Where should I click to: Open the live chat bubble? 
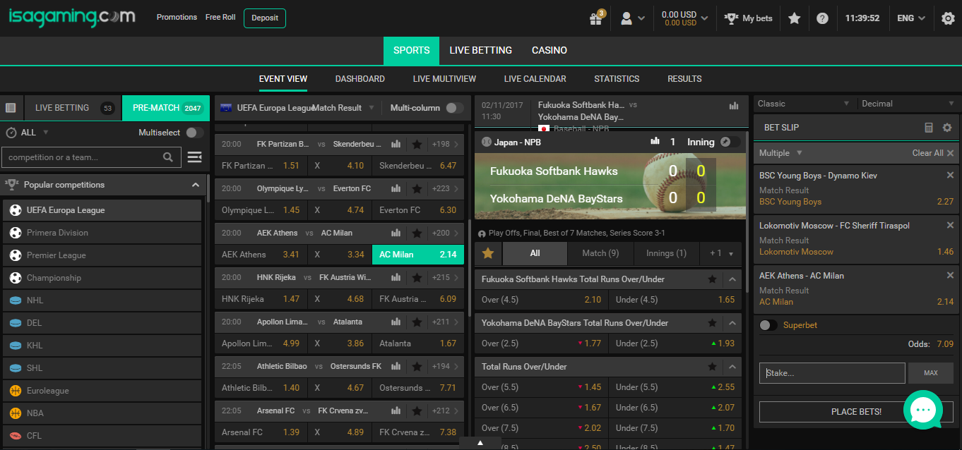click(x=923, y=409)
